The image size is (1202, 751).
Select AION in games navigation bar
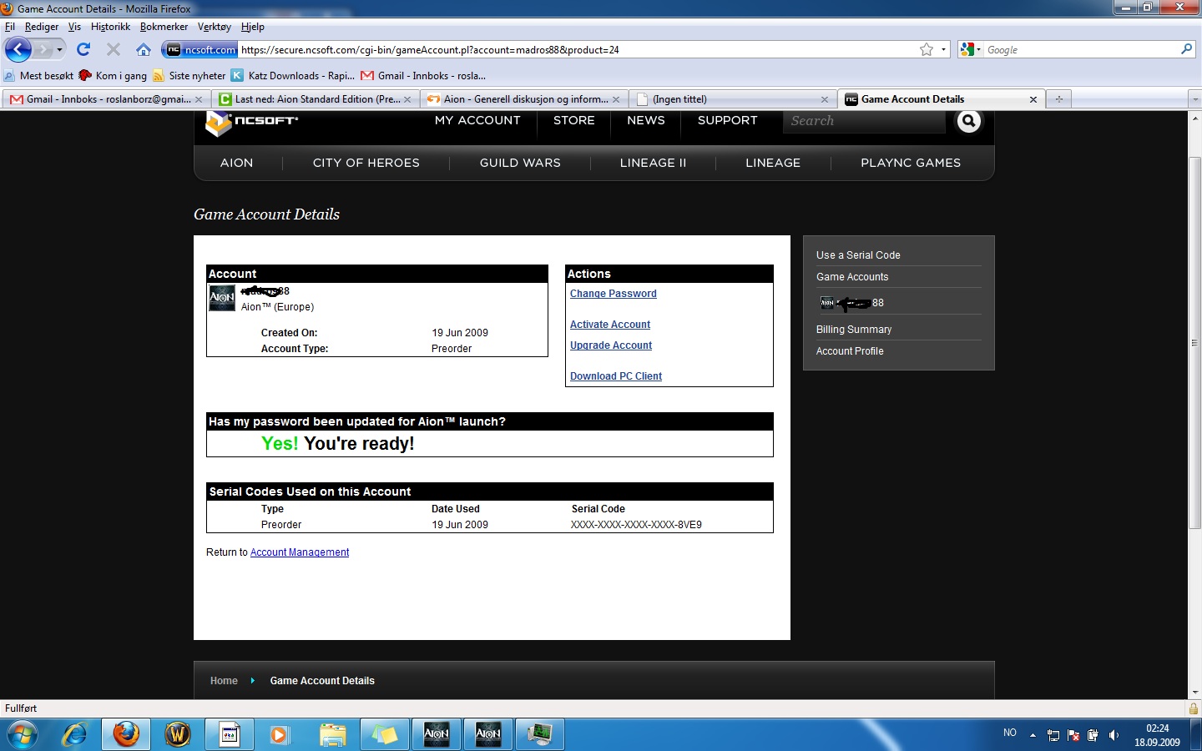(237, 163)
